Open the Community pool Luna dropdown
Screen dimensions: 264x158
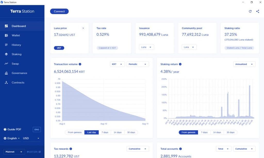189,47
